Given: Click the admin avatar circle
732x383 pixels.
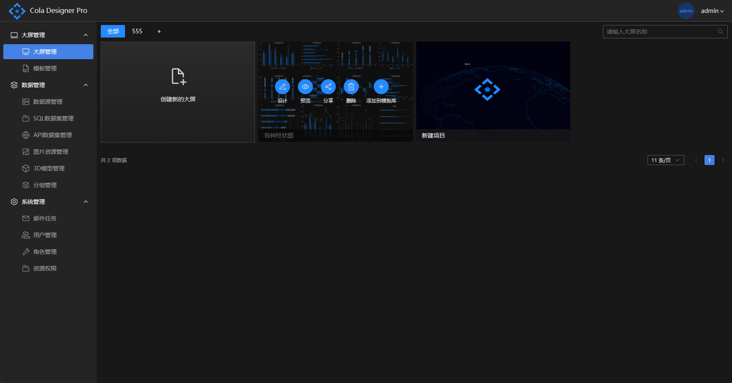Looking at the screenshot, I should click(686, 11).
